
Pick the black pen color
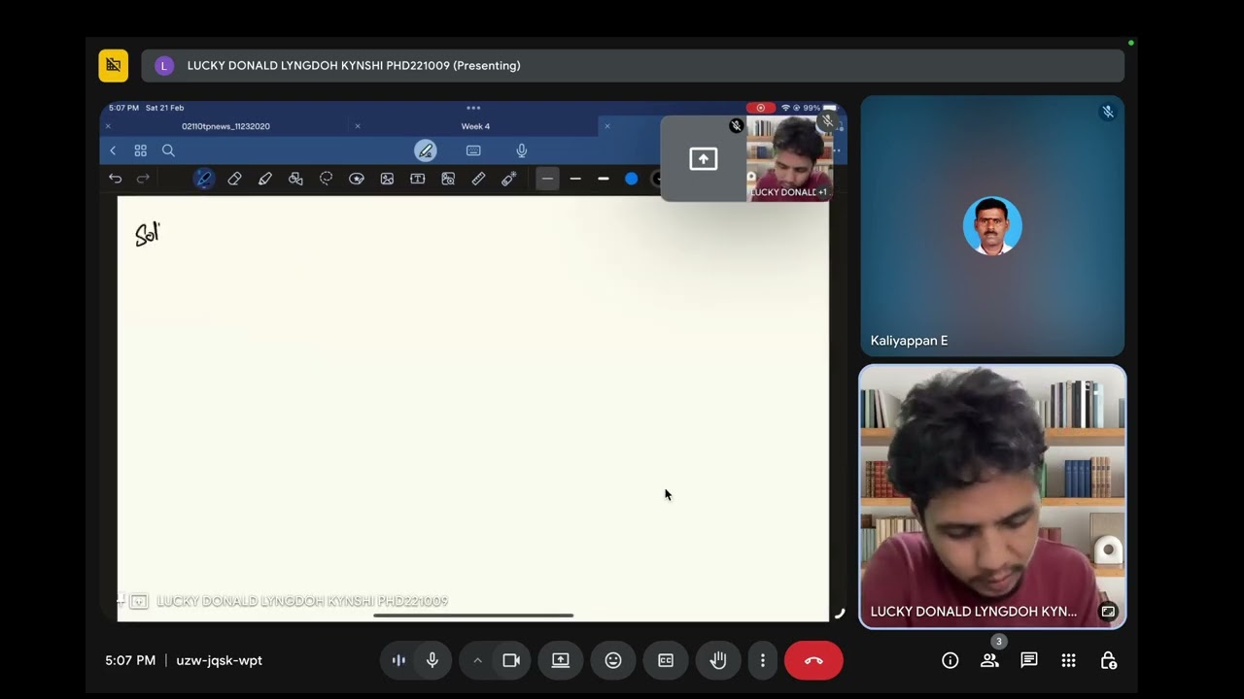[x=656, y=179]
